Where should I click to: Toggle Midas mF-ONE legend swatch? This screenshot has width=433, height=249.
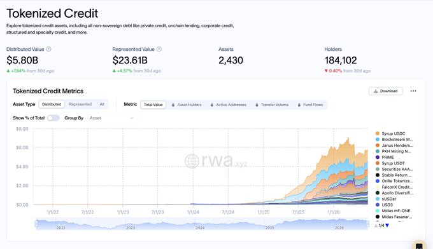(x=378, y=211)
